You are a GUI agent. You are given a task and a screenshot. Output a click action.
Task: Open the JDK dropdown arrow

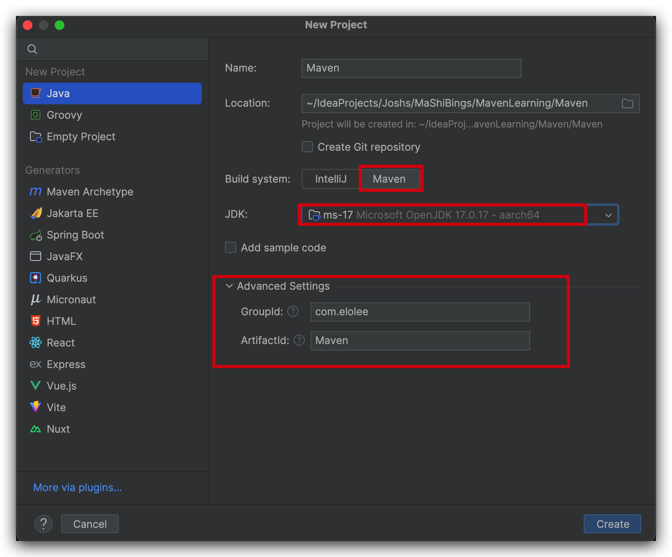tap(608, 215)
